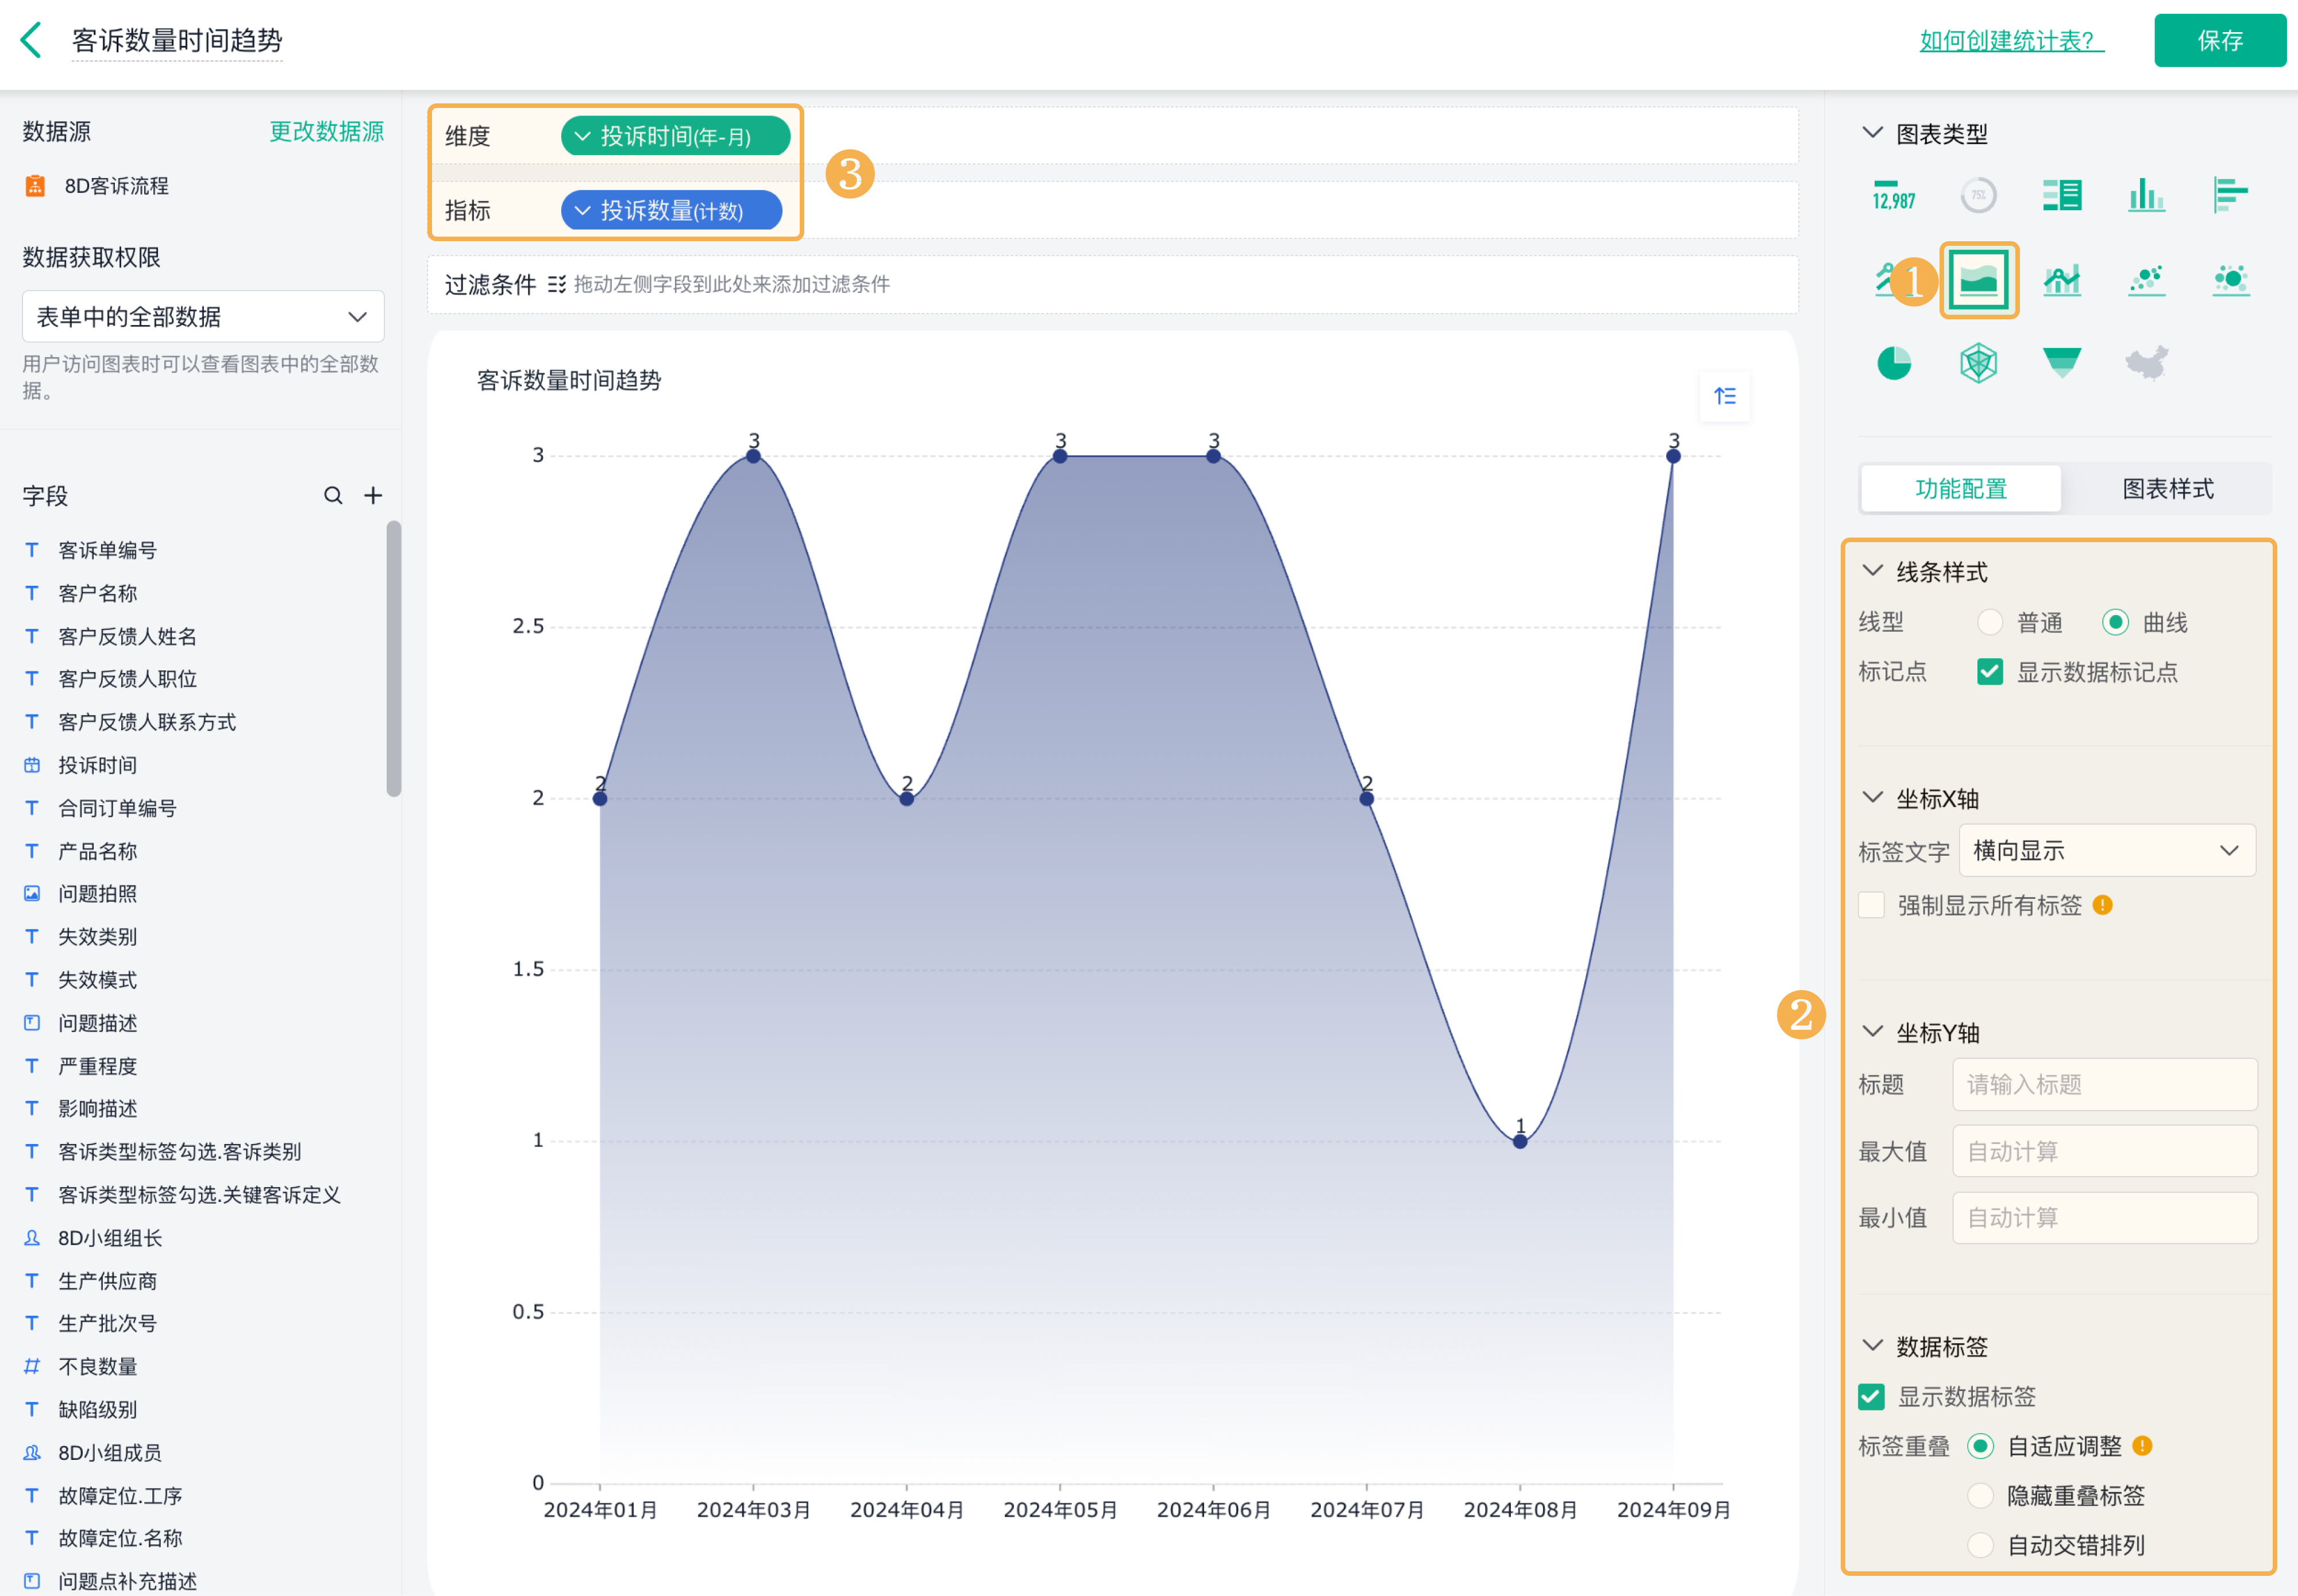Click the sort icon above the chart
Image resolution: width=2298 pixels, height=1596 pixels.
pos(1725,396)
